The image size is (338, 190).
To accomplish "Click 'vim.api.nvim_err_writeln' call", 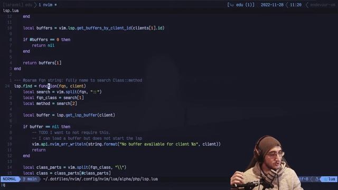I will pos(59,144).
